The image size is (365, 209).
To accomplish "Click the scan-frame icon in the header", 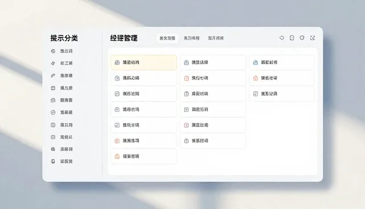I will [313, 38].
